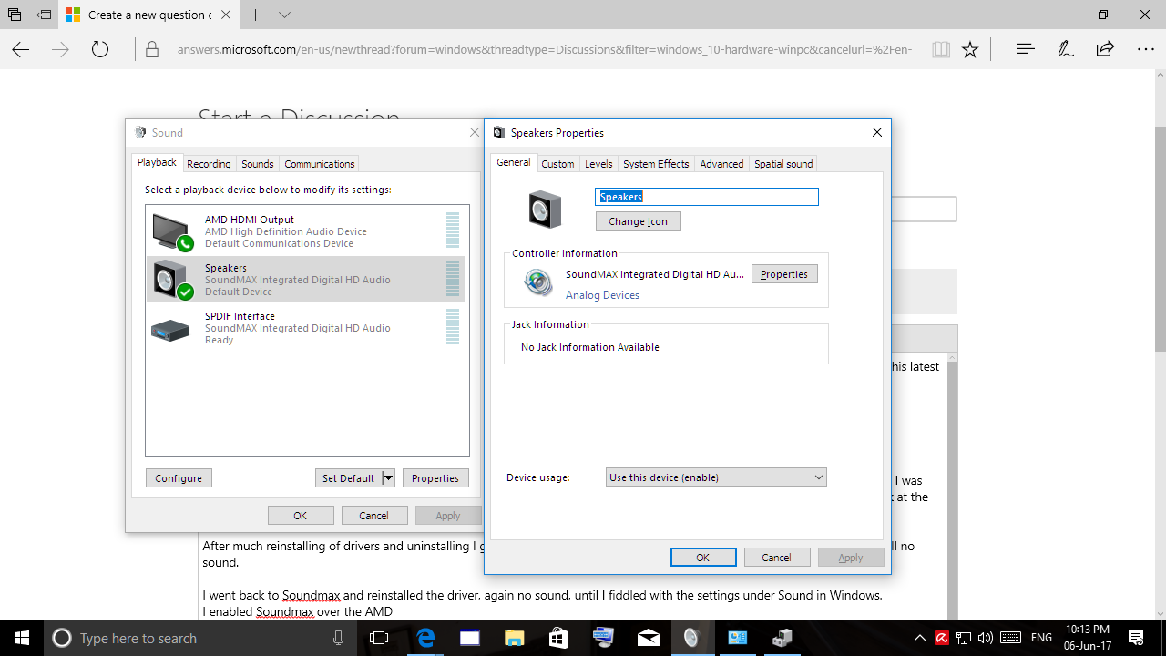Open Reading view in Edge address bar
Viewport: 1166px width, 656px height.
click(x=941, y=49)
